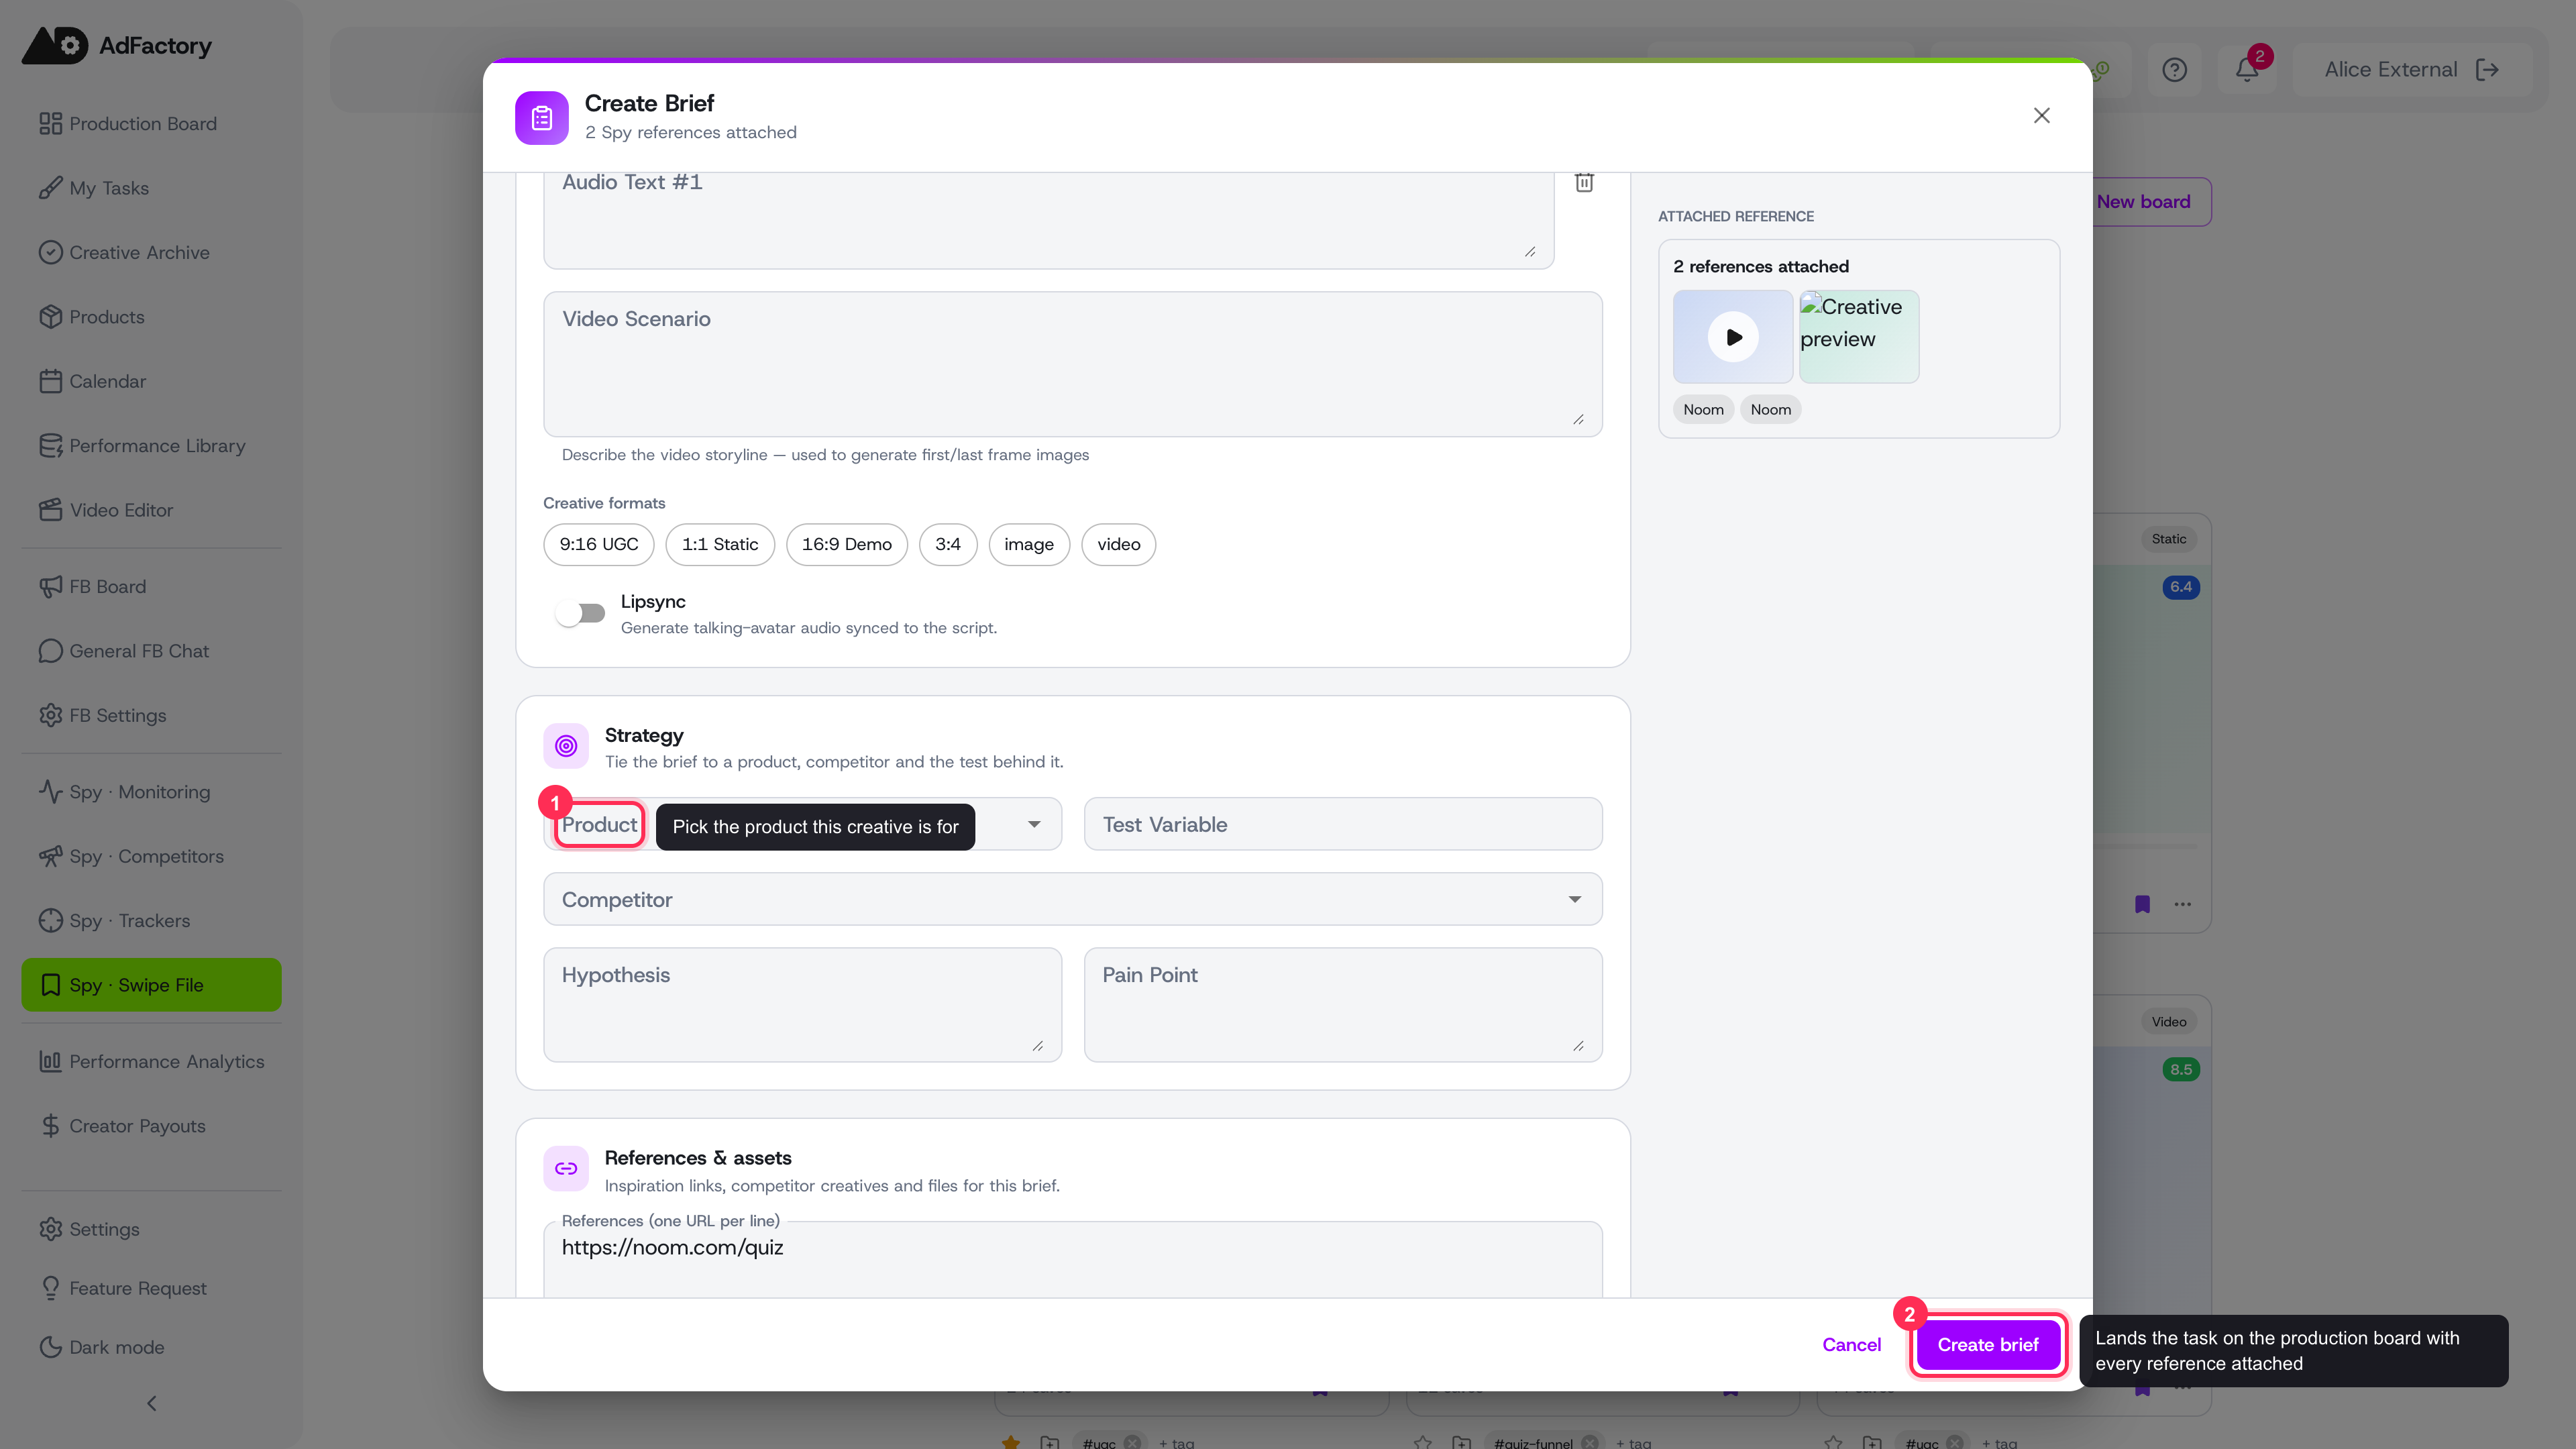Image resolution: width=2576 pixels, height=1449 pixels.
Task: Select the 1:1 Static format chip
Action: pyautogui.click(x=720, y=544)
